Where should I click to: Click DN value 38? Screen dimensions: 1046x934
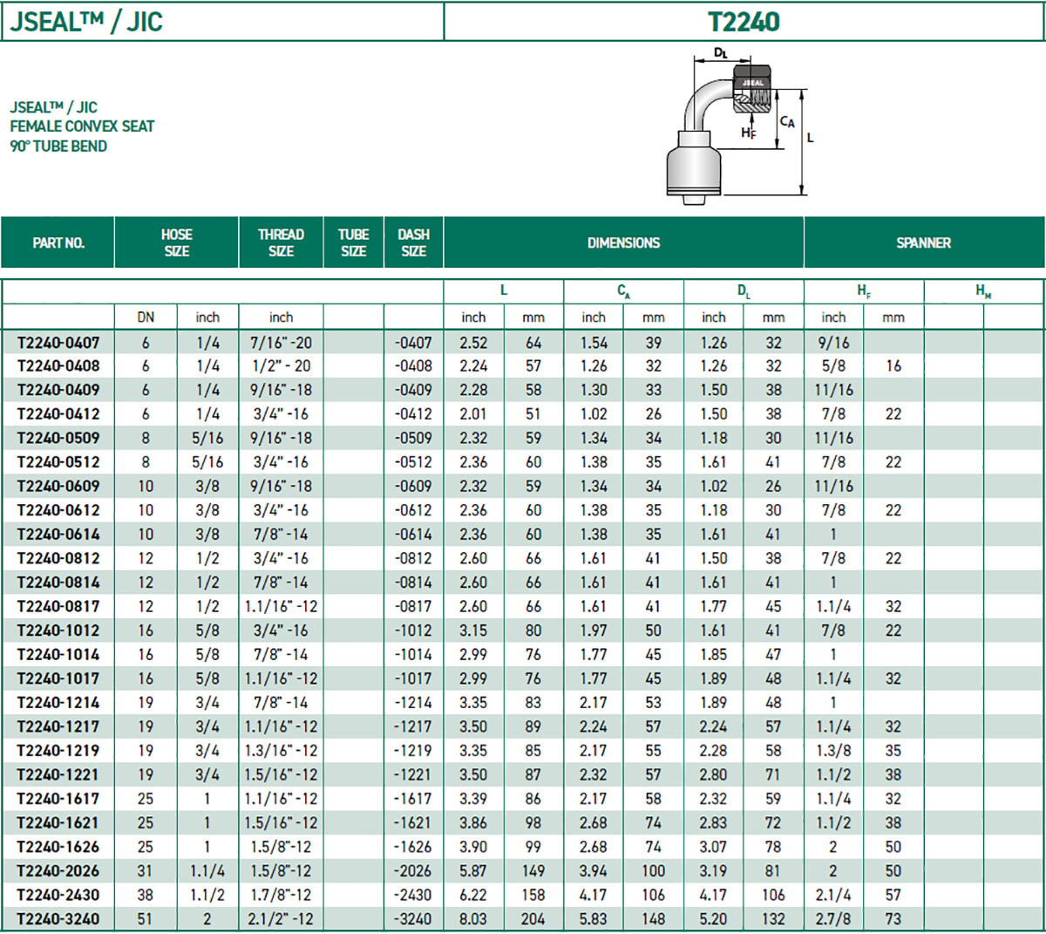click(x=146, y=895)
